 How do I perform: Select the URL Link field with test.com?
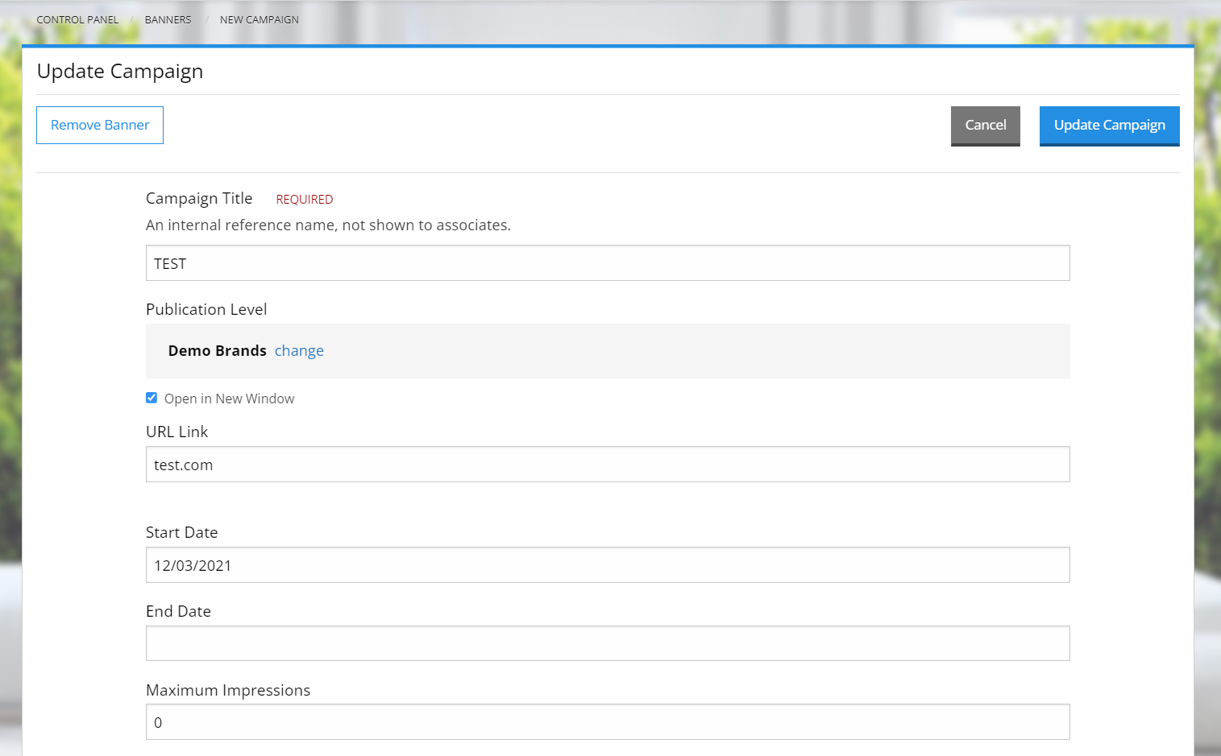coord(607,465)
